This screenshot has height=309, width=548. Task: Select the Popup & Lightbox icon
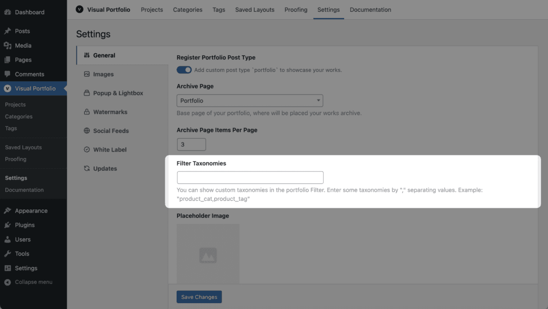tap(87, 93)
